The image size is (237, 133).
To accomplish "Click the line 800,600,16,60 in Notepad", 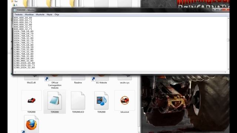I will [x=23, y=18].
